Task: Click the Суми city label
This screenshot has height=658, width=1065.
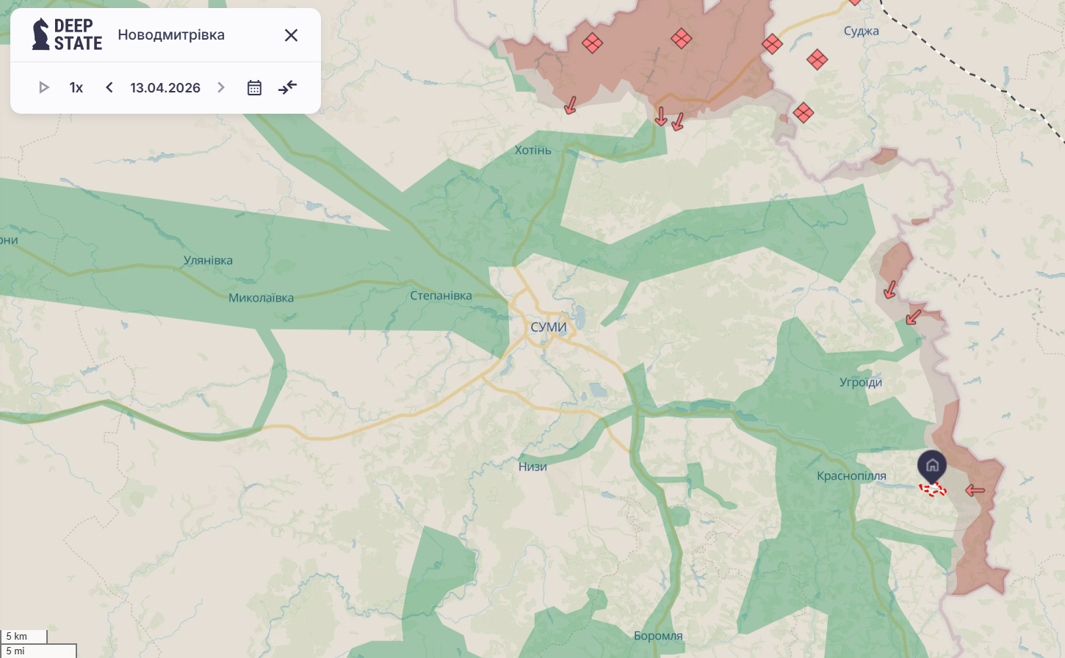Action: (x=548, y=327)
